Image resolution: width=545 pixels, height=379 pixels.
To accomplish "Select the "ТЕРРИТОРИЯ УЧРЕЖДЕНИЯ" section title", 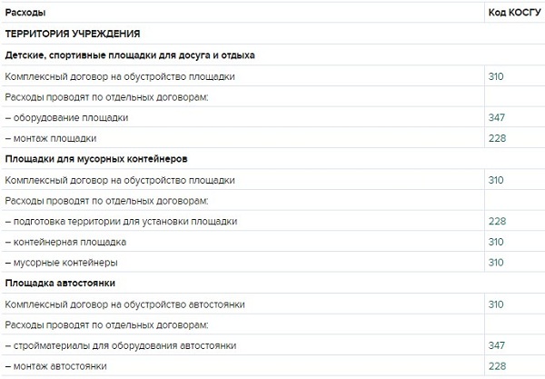I will click(73, 35).
